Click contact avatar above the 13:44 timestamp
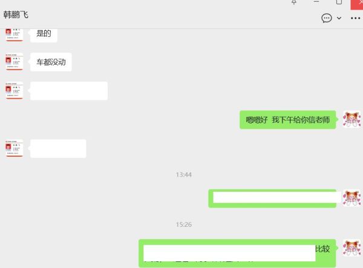The image size is (363, 268). pyautogui.click(x=14, y=148)
